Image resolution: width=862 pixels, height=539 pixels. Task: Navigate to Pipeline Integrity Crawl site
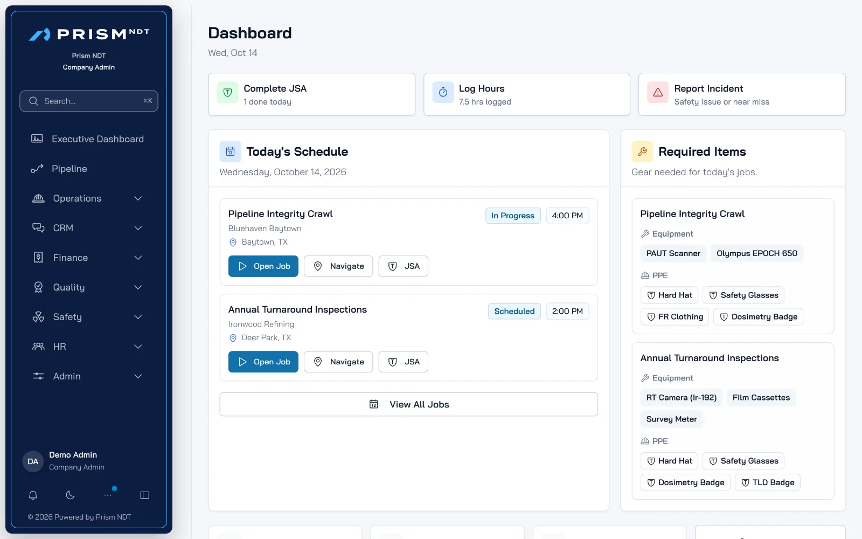click(x=338, y=266)
